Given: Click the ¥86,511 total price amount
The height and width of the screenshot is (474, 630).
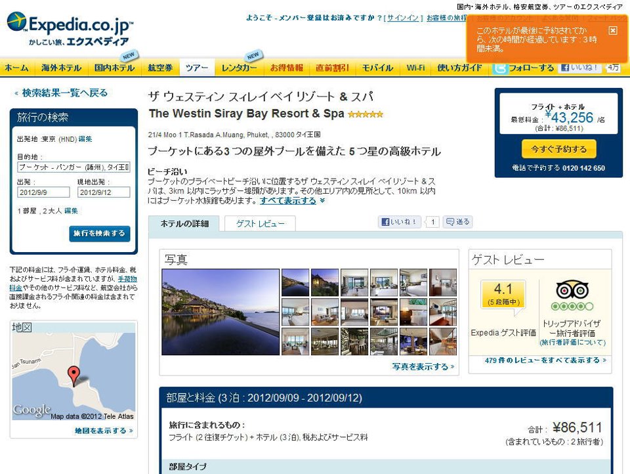Looking at the screenshot, I should click(577, 428).
